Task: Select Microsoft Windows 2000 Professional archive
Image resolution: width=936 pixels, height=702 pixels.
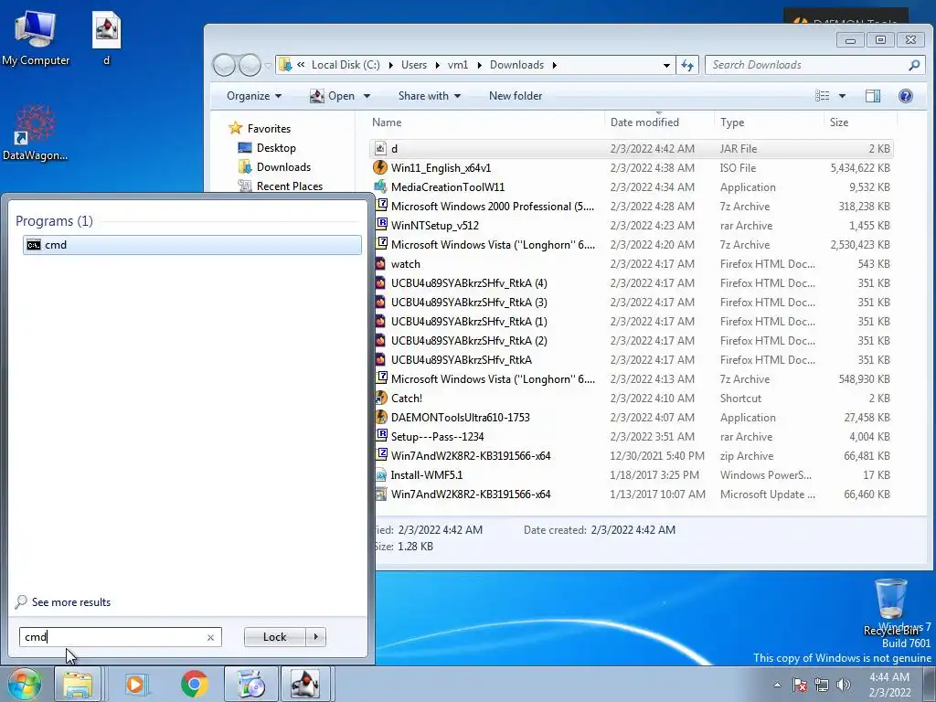Action: click(632, 207)
